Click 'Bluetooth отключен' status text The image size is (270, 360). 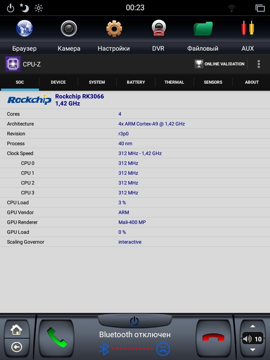(x=135, y=335)
